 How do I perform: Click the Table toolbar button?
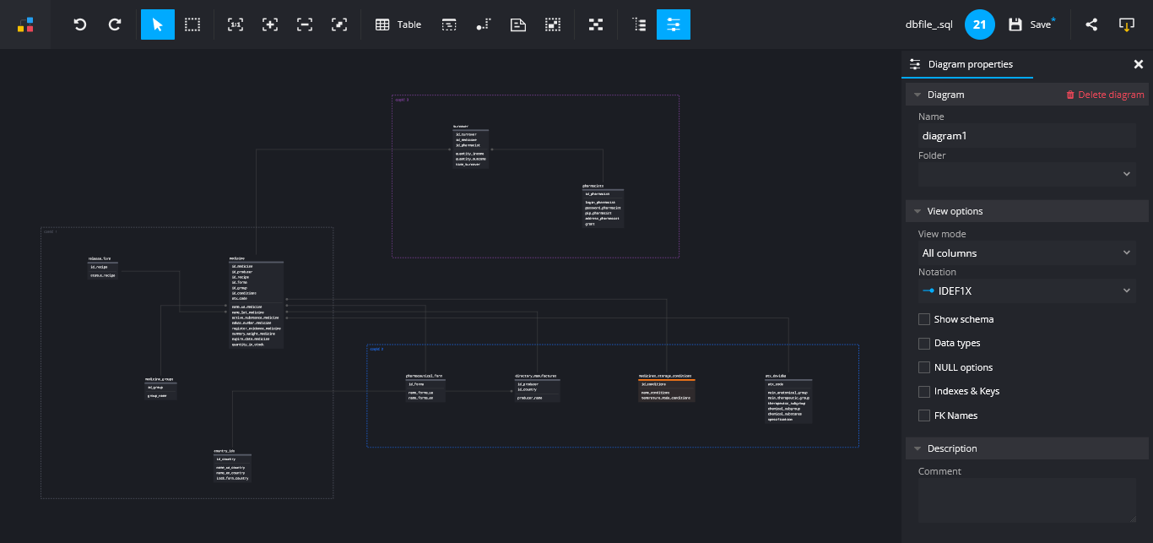(x=397, y=24)
